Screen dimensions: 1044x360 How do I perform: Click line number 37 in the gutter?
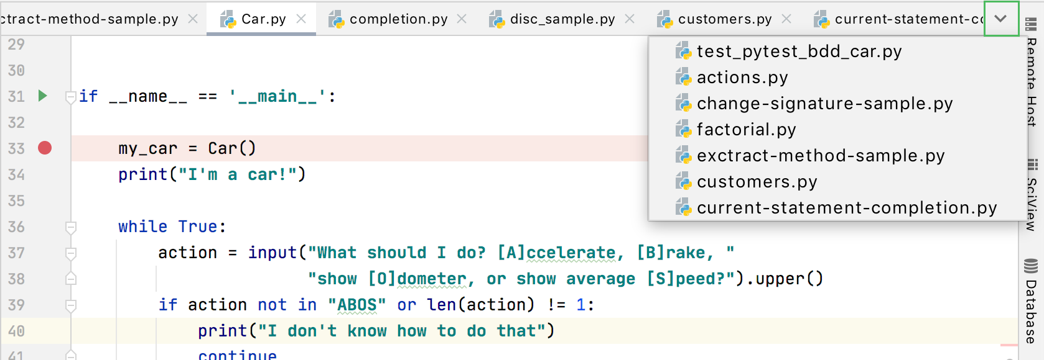pos(17,253)
